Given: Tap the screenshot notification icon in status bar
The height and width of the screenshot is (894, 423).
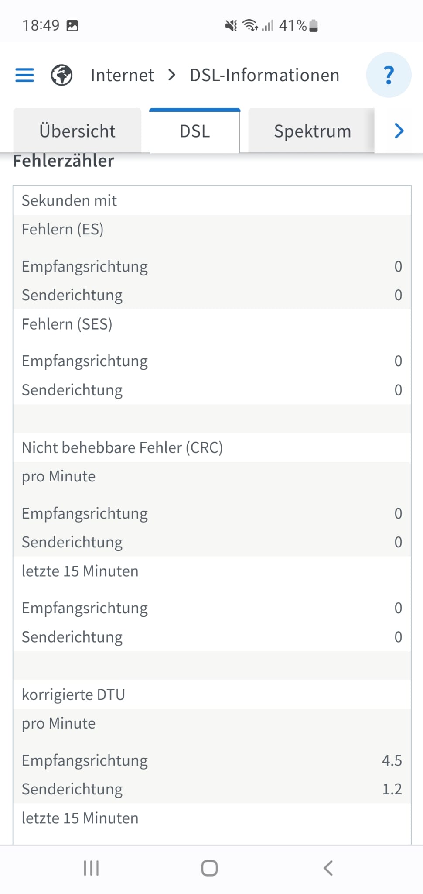Looking at the screenshot, I should click(72, 26).
